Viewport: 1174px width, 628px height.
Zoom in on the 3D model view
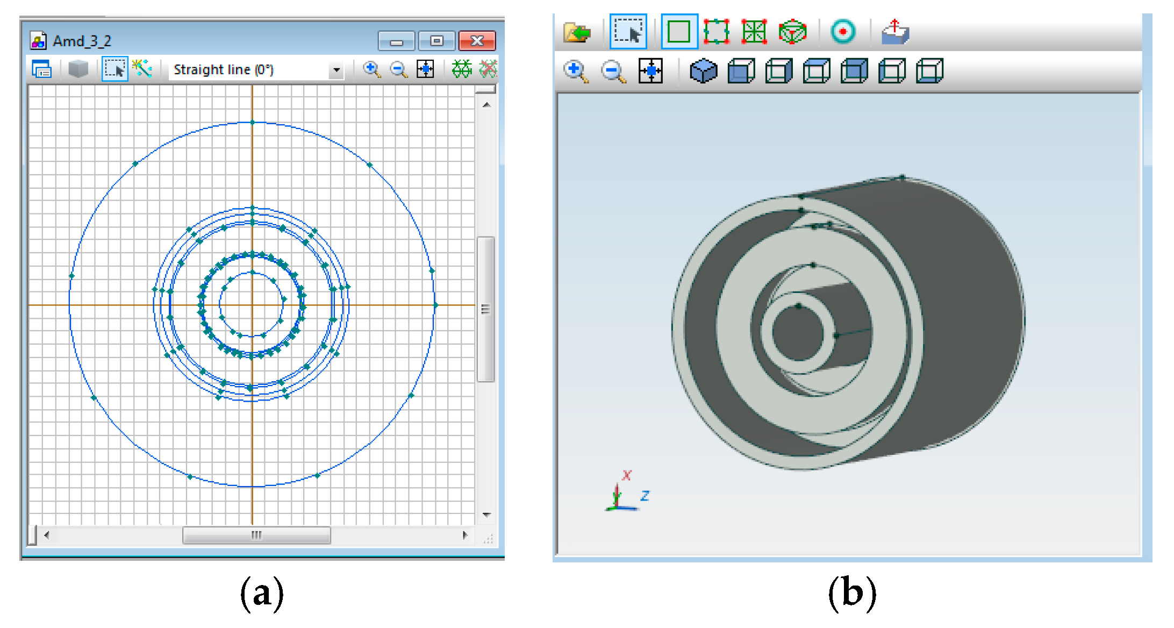(x=575, y=71)
